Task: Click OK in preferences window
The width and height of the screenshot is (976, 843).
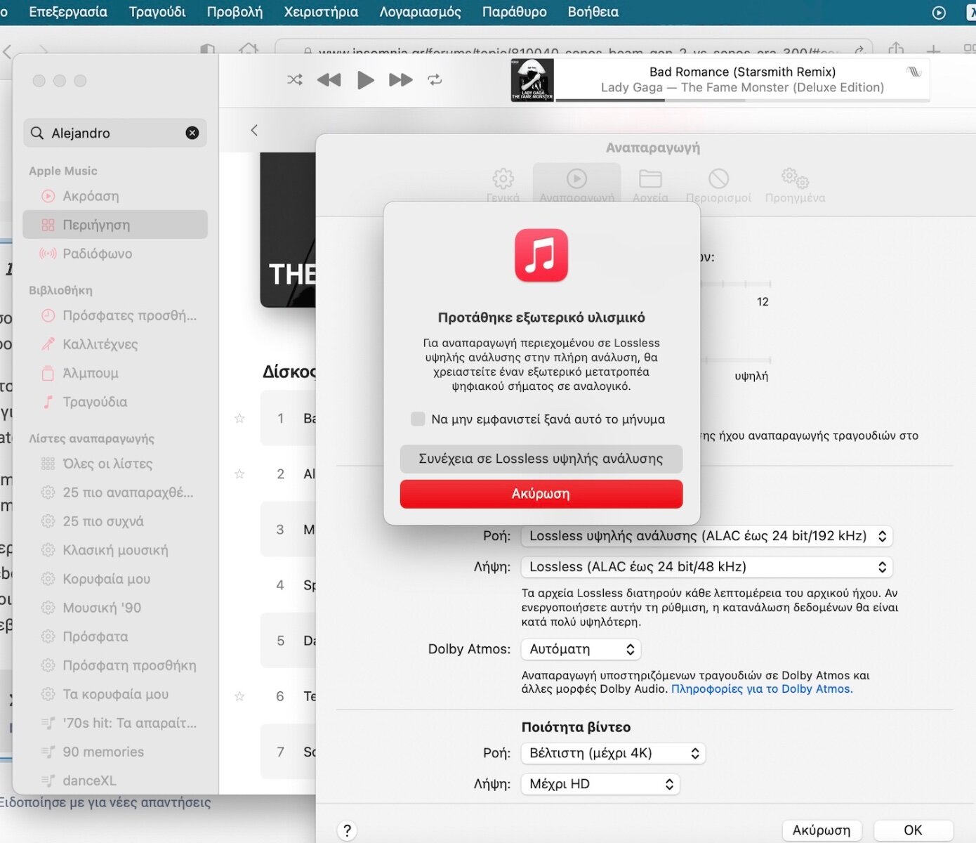Action: tap(913, 830)
